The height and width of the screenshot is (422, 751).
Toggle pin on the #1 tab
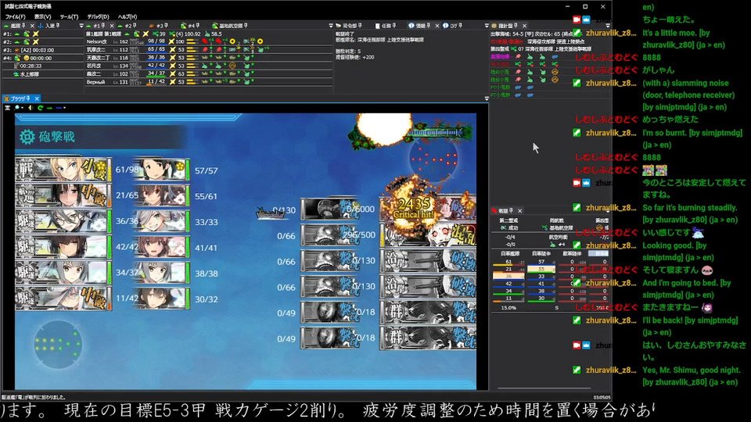103,25
